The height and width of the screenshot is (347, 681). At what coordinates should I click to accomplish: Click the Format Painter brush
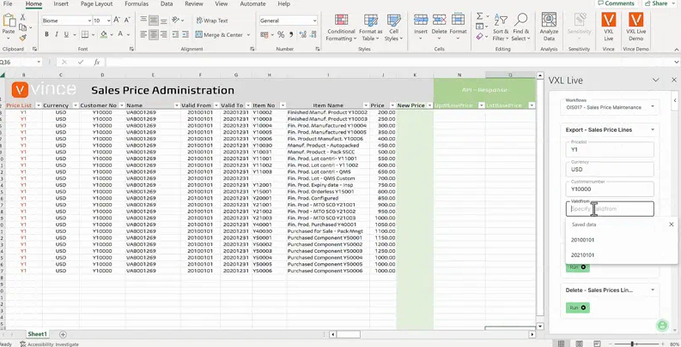pos(23,38)
